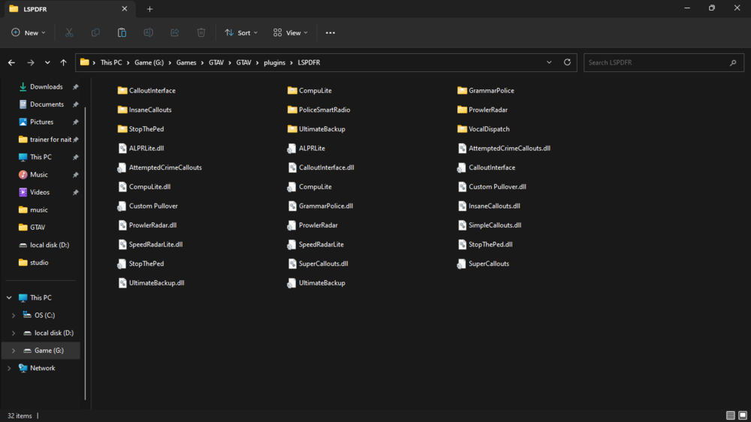
Task: Click the Delete trash icon
Action: pos(201,32)
